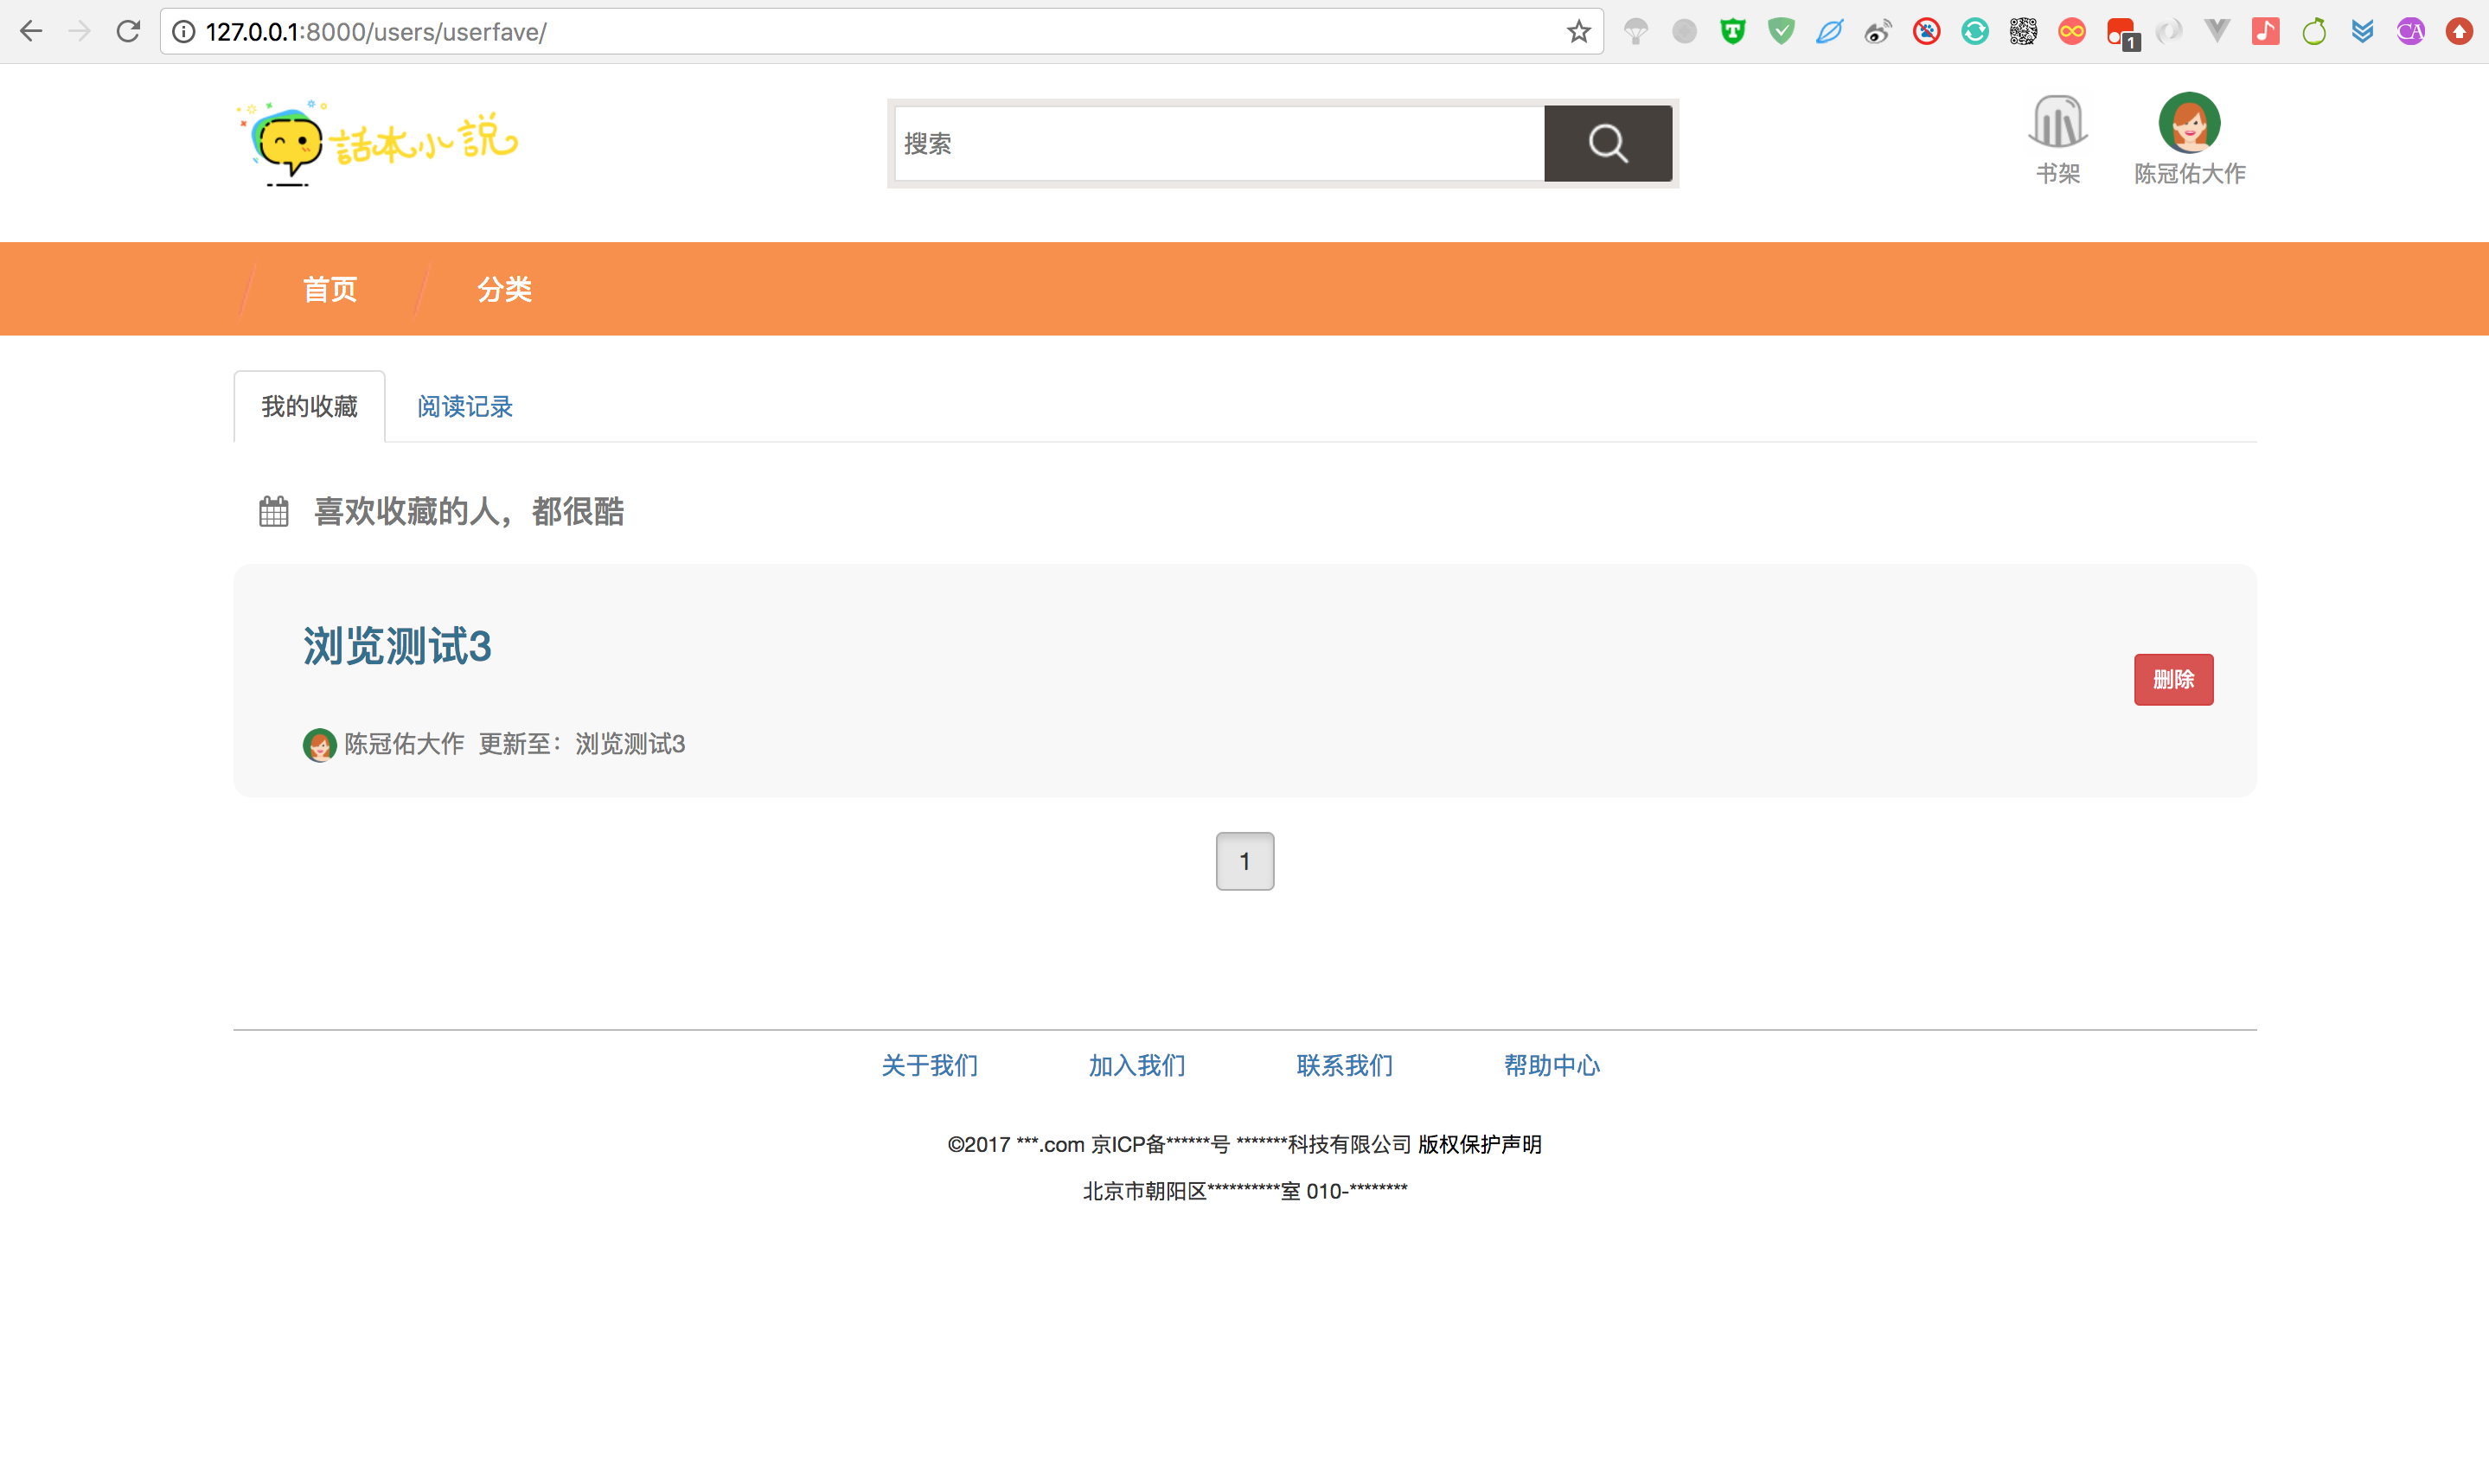This screenshot has width=2489, height=1484.
Task: Open 关于我们 footer link
Action: [929, 1066]
